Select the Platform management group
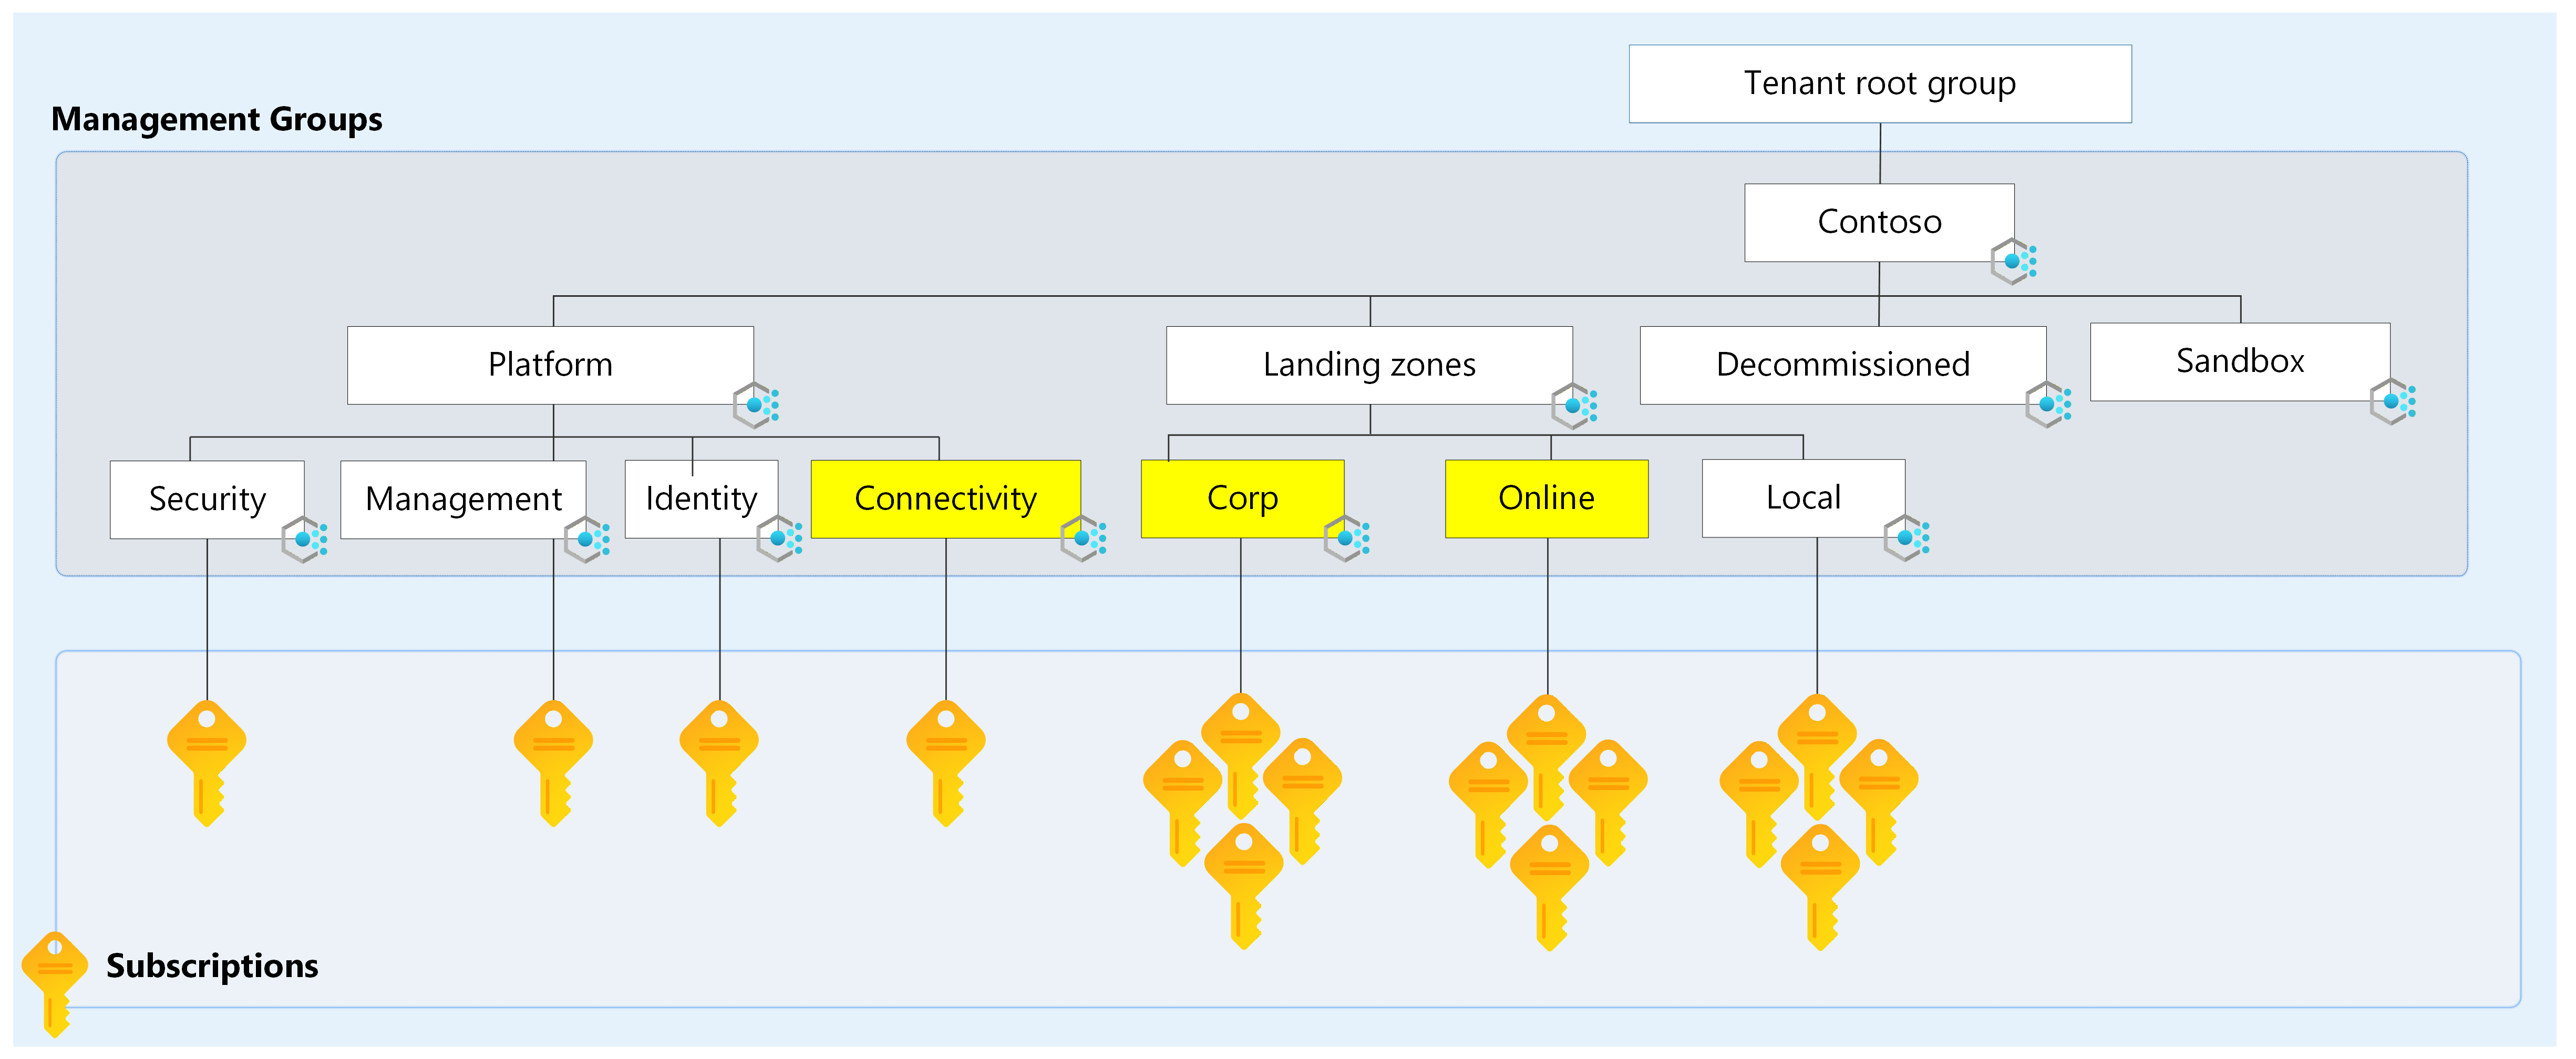This screenshot has width=2576, height=1059. click(x=550, y=365)
